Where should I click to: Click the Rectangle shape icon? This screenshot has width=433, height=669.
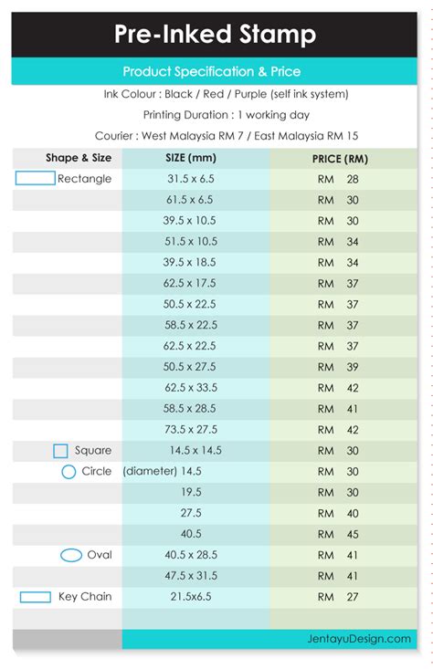[x=35, y=178]
